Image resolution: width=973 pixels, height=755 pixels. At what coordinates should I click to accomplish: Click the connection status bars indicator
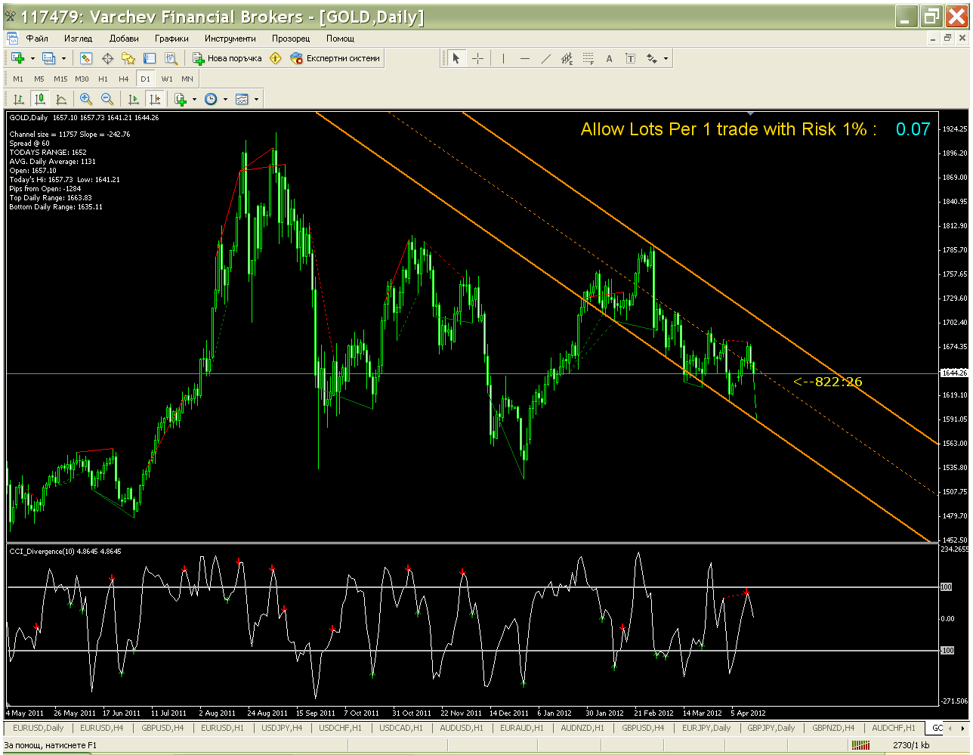point(860,745)
